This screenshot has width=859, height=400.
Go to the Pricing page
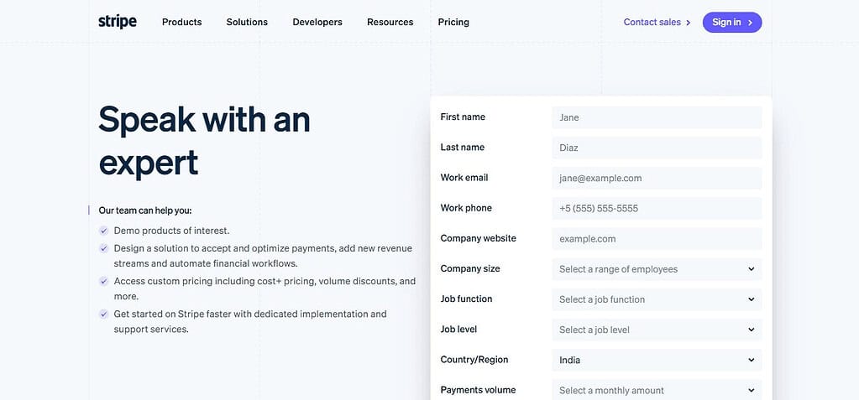coord(453,23)
